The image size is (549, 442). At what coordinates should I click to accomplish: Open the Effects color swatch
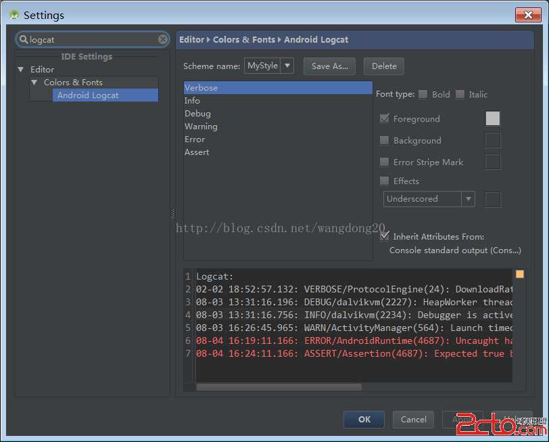click(x=493, y=199)
